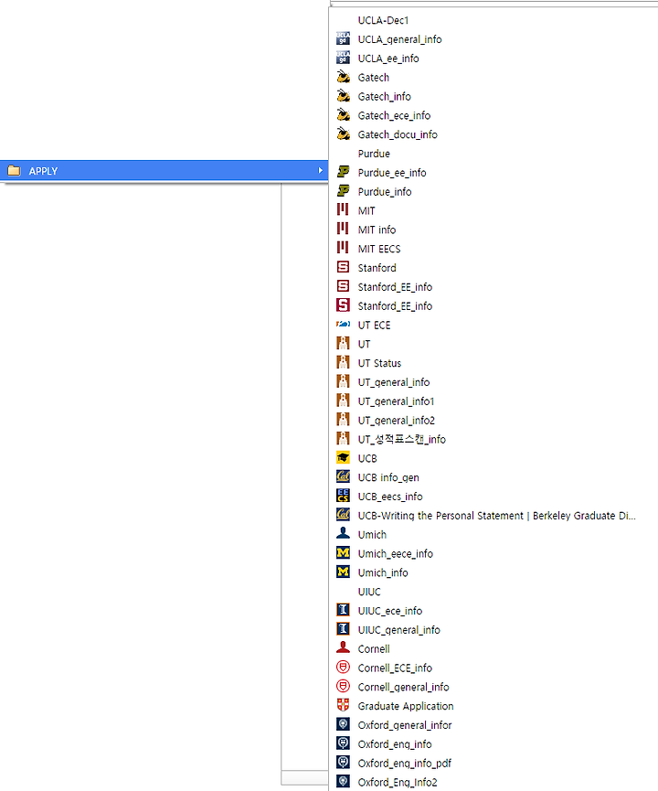658x791 pixels.
Task: Open UCB-Writing the Personal Statement bookmark
Action: pos(496,516)
